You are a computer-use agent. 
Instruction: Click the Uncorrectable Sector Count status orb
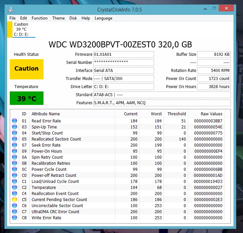pos(14,205)
